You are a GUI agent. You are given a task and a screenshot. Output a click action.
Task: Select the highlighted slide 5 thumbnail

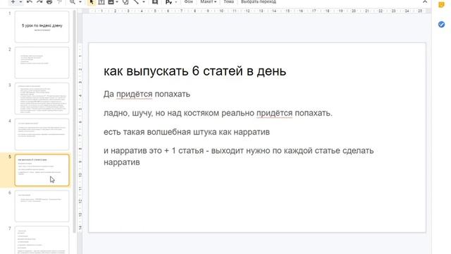[x=42, y=170]
